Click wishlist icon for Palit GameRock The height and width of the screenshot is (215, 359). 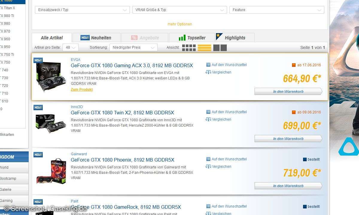pos(209,206)
